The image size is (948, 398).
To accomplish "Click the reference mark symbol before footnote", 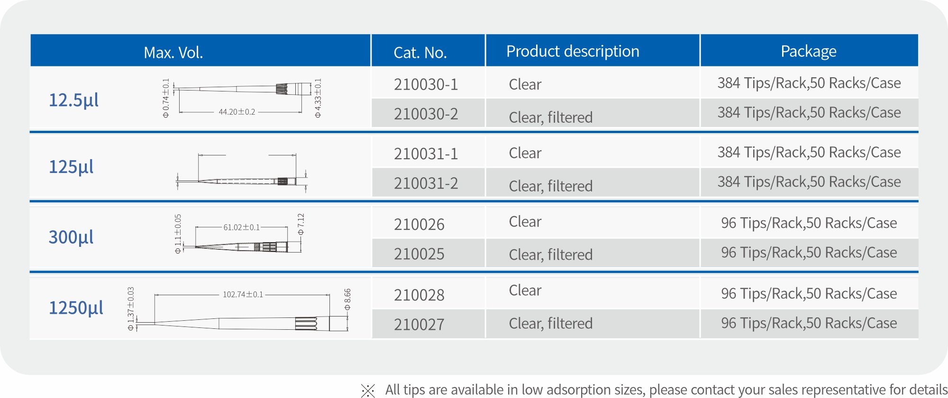I will point(368,390).
